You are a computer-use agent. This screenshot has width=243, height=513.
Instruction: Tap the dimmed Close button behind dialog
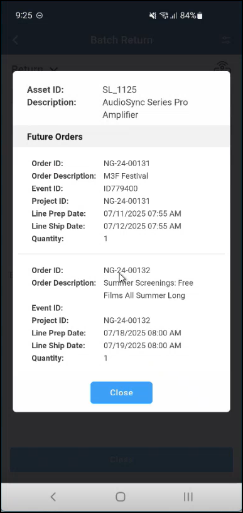tap(121, 459)
